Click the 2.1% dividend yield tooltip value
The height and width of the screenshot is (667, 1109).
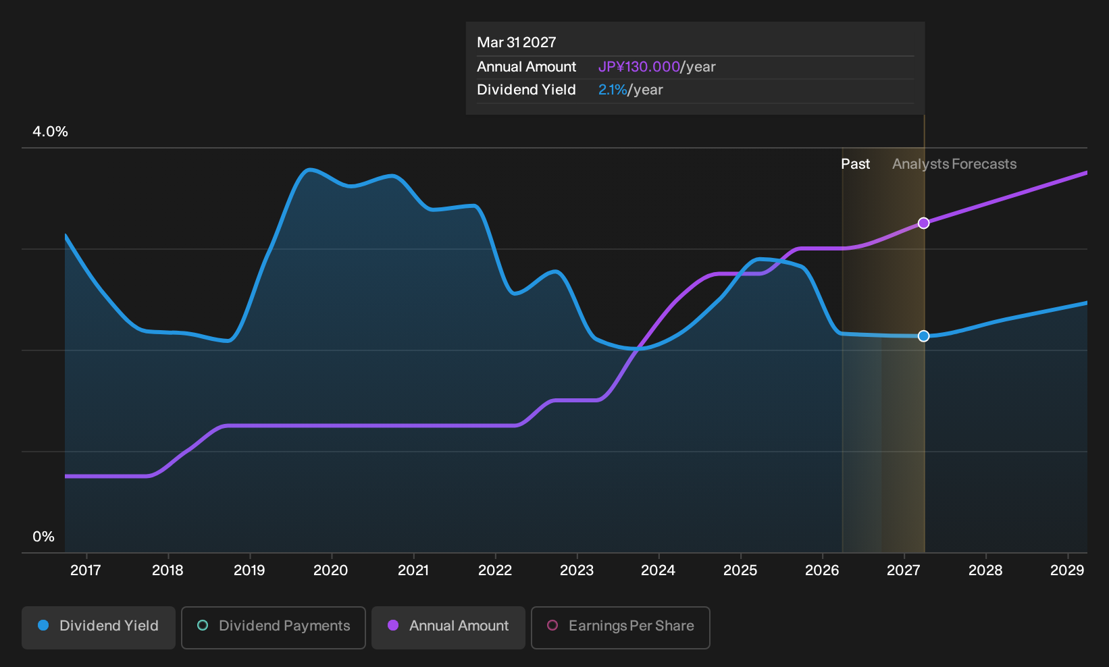[613, 90]
